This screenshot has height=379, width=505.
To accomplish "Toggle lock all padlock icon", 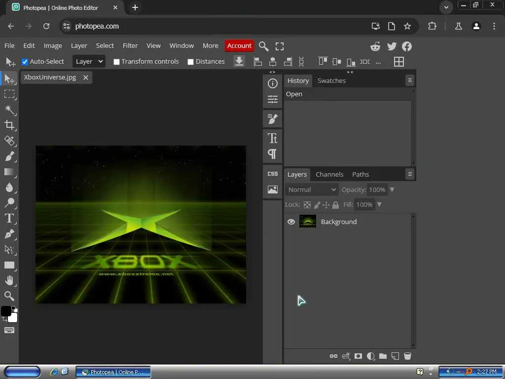I will (x=335, y=205).
